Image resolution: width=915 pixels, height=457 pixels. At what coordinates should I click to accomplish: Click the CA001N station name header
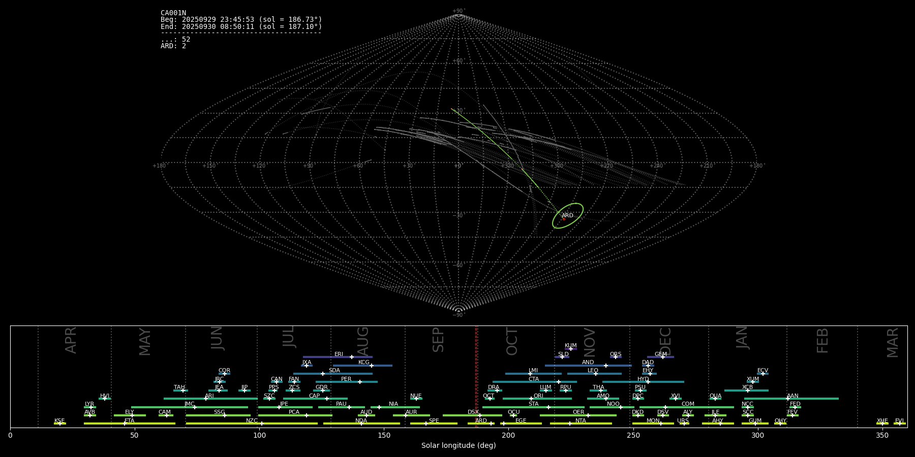click(173, 13)
